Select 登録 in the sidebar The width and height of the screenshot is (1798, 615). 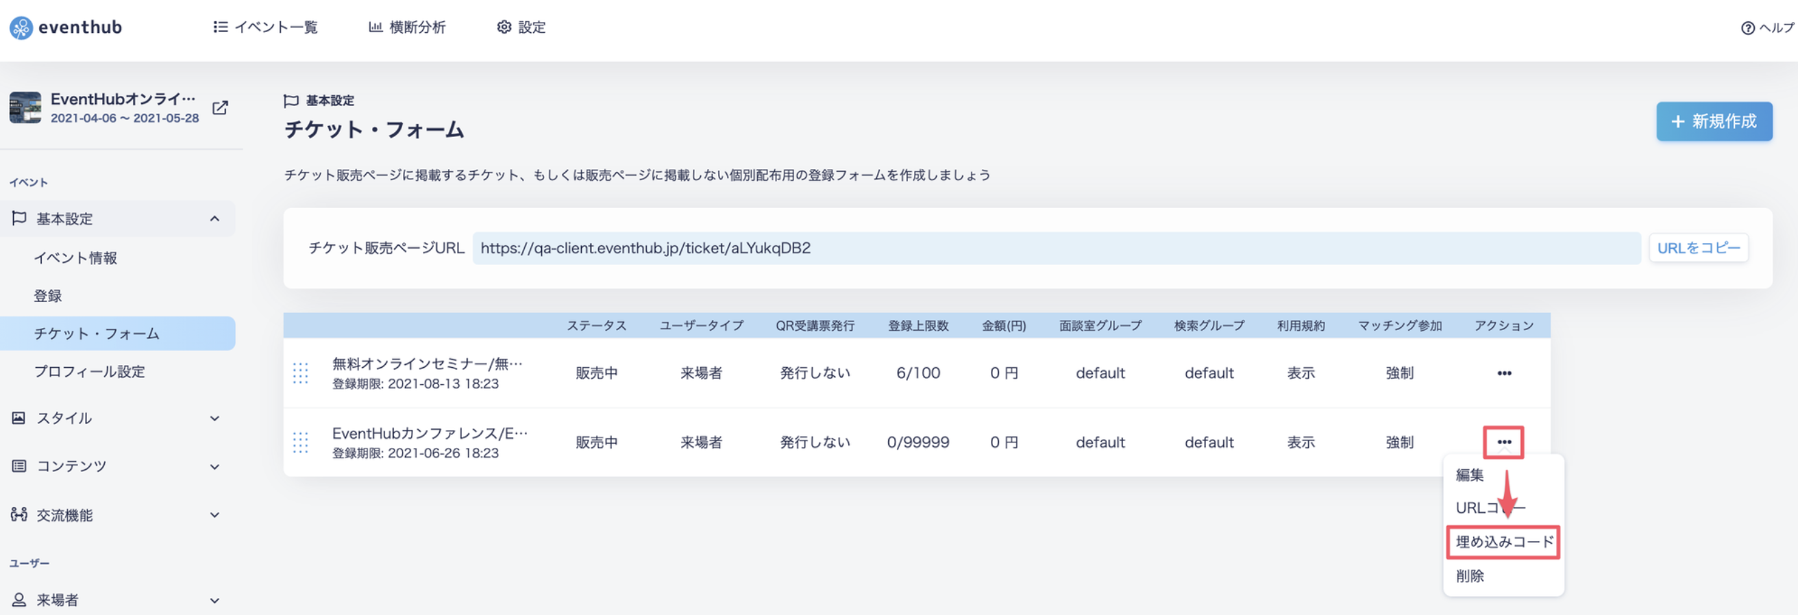47,296
